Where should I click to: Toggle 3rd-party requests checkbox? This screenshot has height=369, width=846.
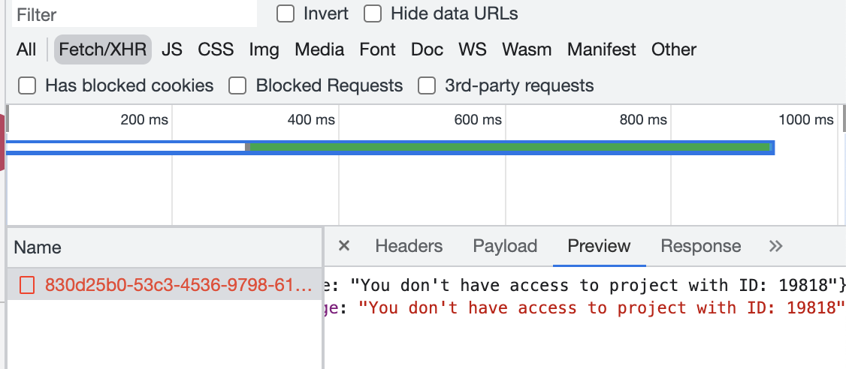click(427, 85)
